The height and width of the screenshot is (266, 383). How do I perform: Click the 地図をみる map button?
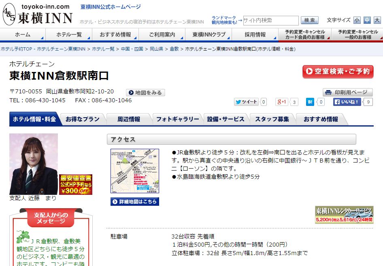145,93
